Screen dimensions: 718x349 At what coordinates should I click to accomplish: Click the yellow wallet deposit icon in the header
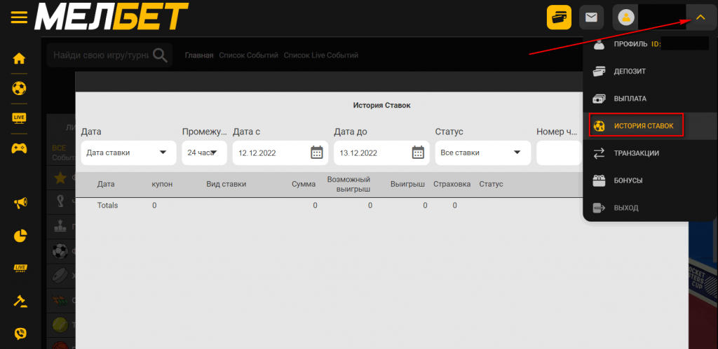pyautogui.click(x=559, y=17)
